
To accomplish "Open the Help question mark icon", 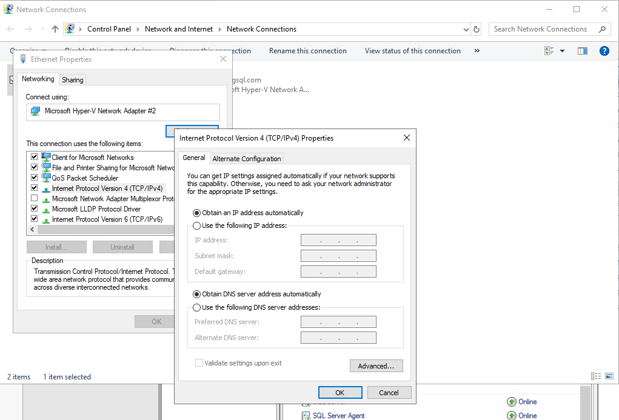I will [604, 51].
